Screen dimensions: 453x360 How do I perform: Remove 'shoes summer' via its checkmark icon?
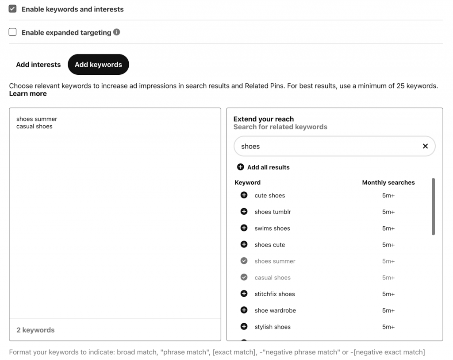tap(244, 261)
